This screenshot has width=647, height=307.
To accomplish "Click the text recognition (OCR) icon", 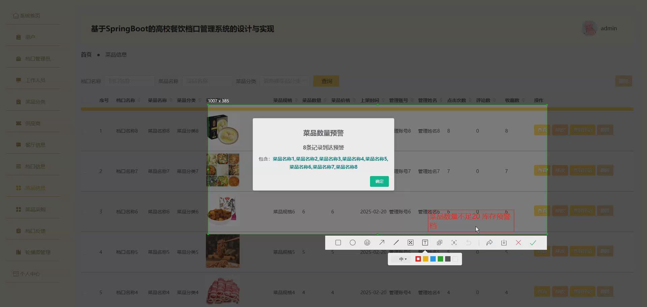I will click(x=454, y=243).
